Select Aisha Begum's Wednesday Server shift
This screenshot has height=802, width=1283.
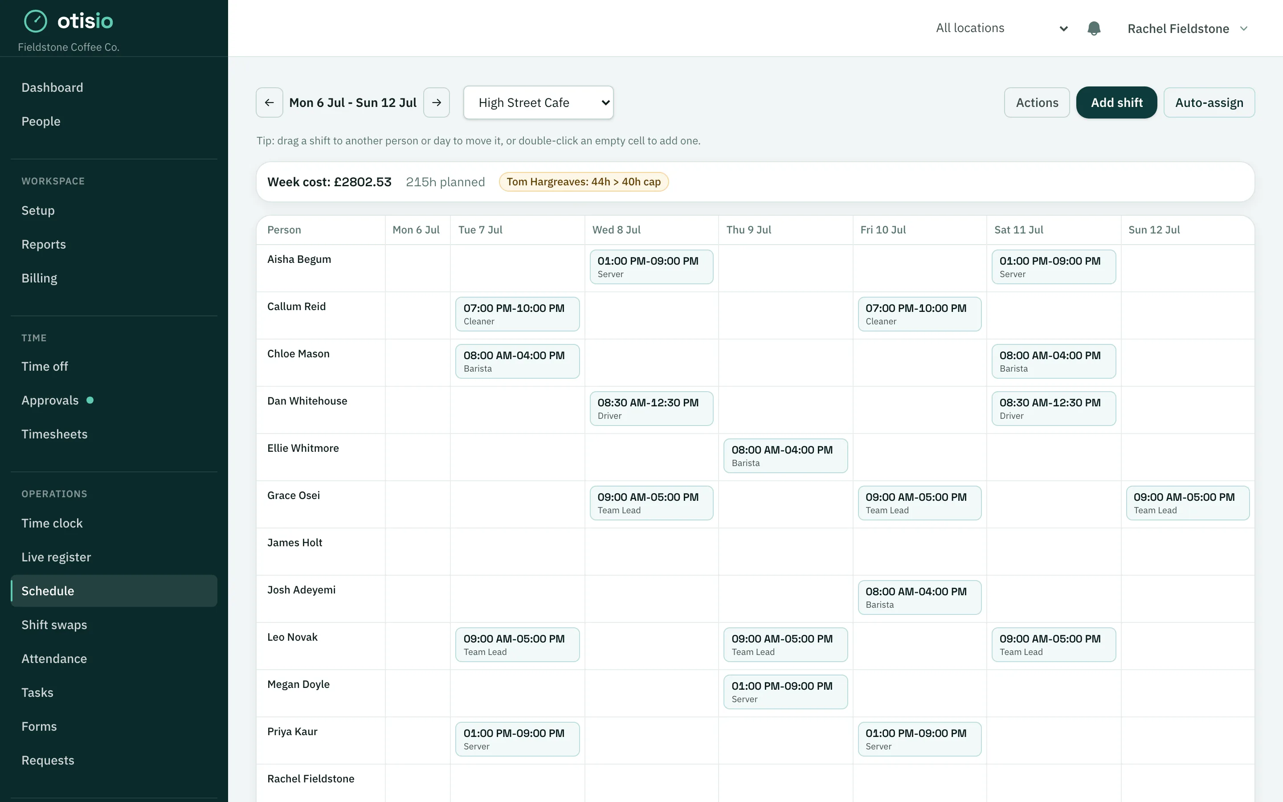tap(651, 267)
